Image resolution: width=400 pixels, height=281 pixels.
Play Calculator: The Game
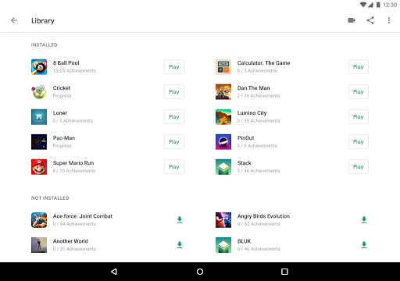[x=359, y=67]
